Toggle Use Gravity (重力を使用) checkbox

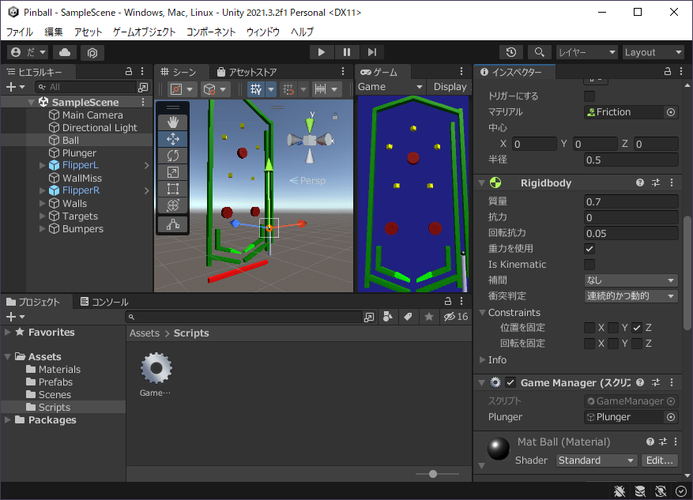(x=589, y=249)
